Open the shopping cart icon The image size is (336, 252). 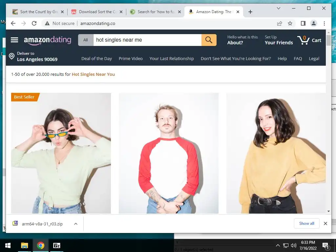(304, 40)
